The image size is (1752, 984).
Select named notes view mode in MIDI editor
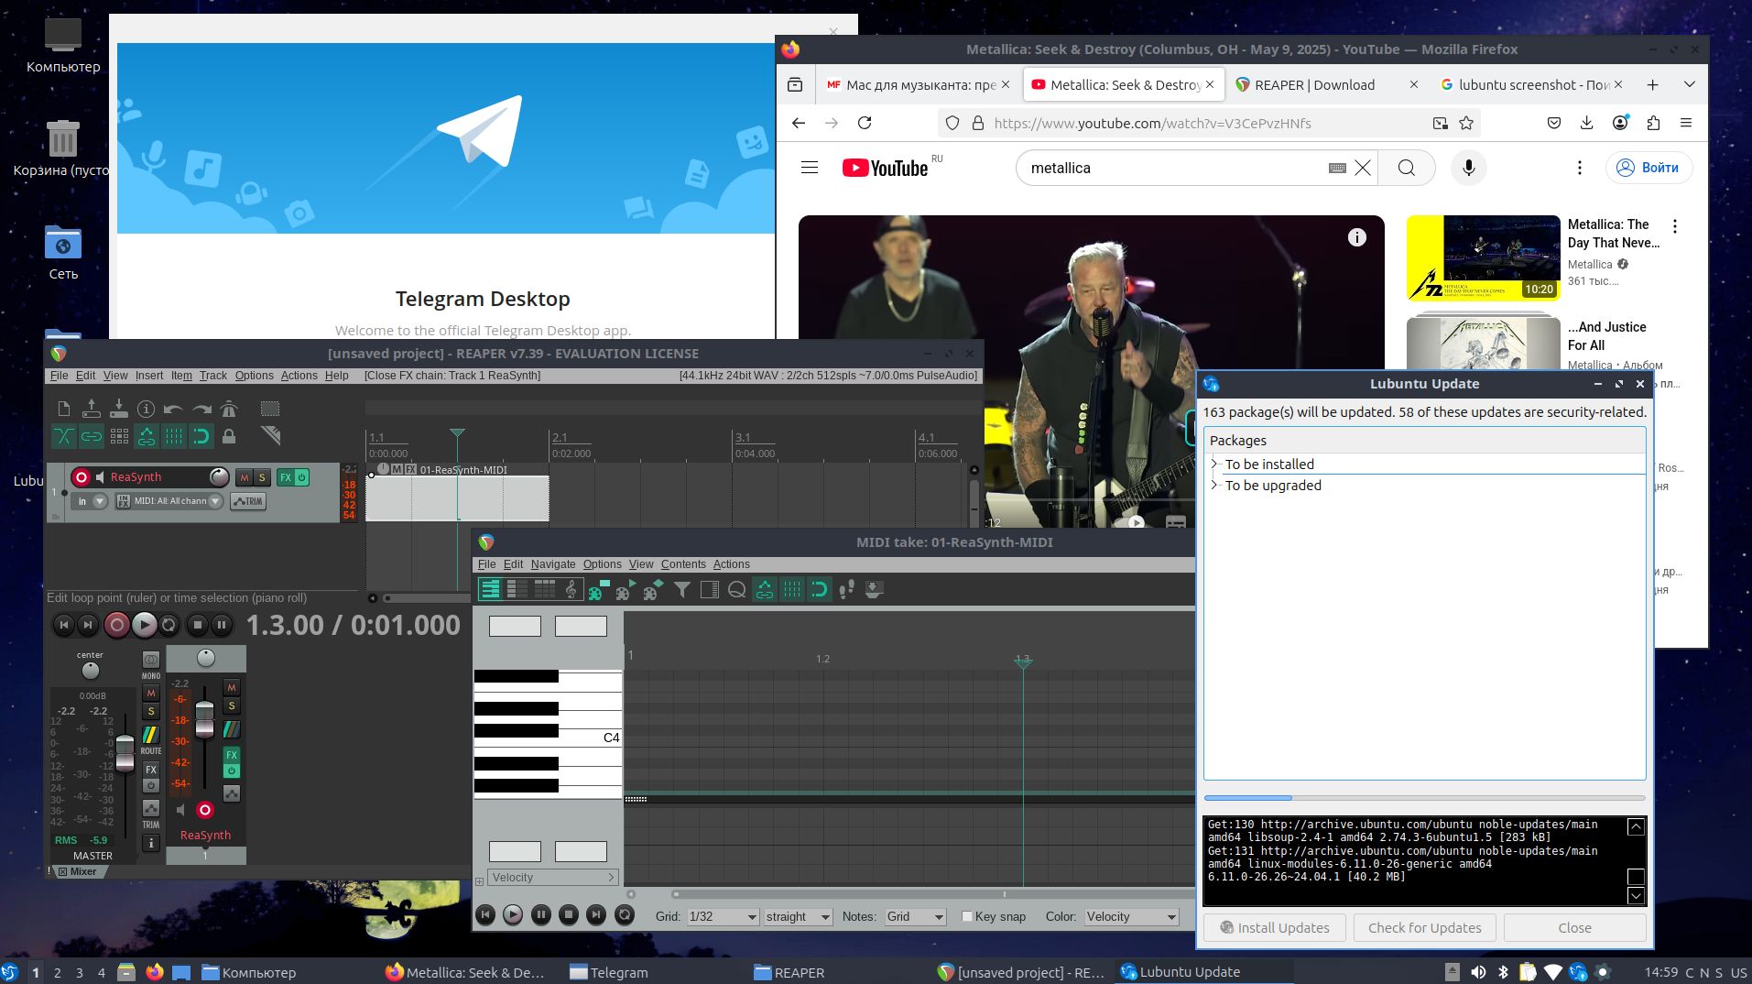tap(517, 589)
